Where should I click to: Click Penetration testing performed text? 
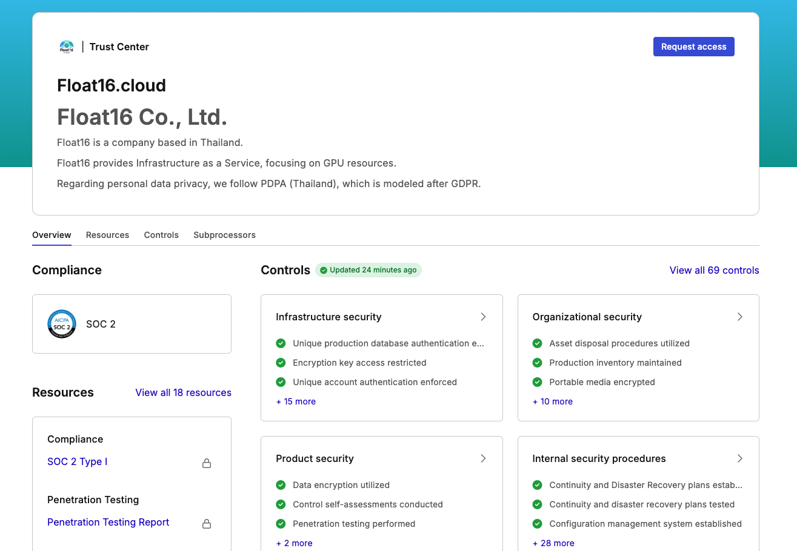354,524
